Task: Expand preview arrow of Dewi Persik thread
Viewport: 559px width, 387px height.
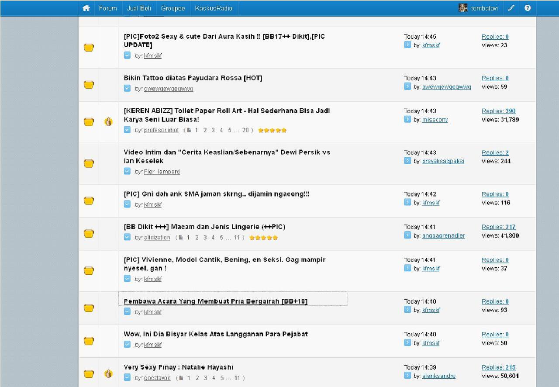Action: tap(127, 171)
